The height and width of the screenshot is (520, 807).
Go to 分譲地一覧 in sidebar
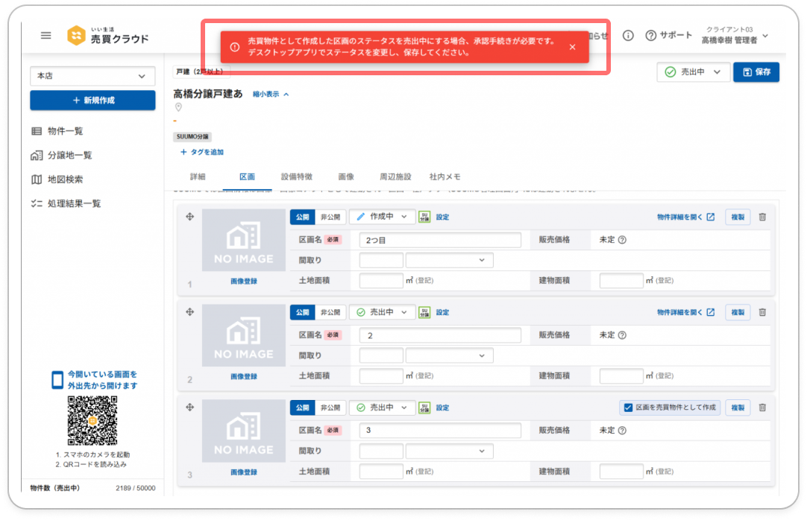(61, 155)
